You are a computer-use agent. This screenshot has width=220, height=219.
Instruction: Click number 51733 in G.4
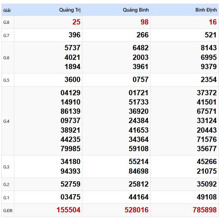(x=139, y=102)
